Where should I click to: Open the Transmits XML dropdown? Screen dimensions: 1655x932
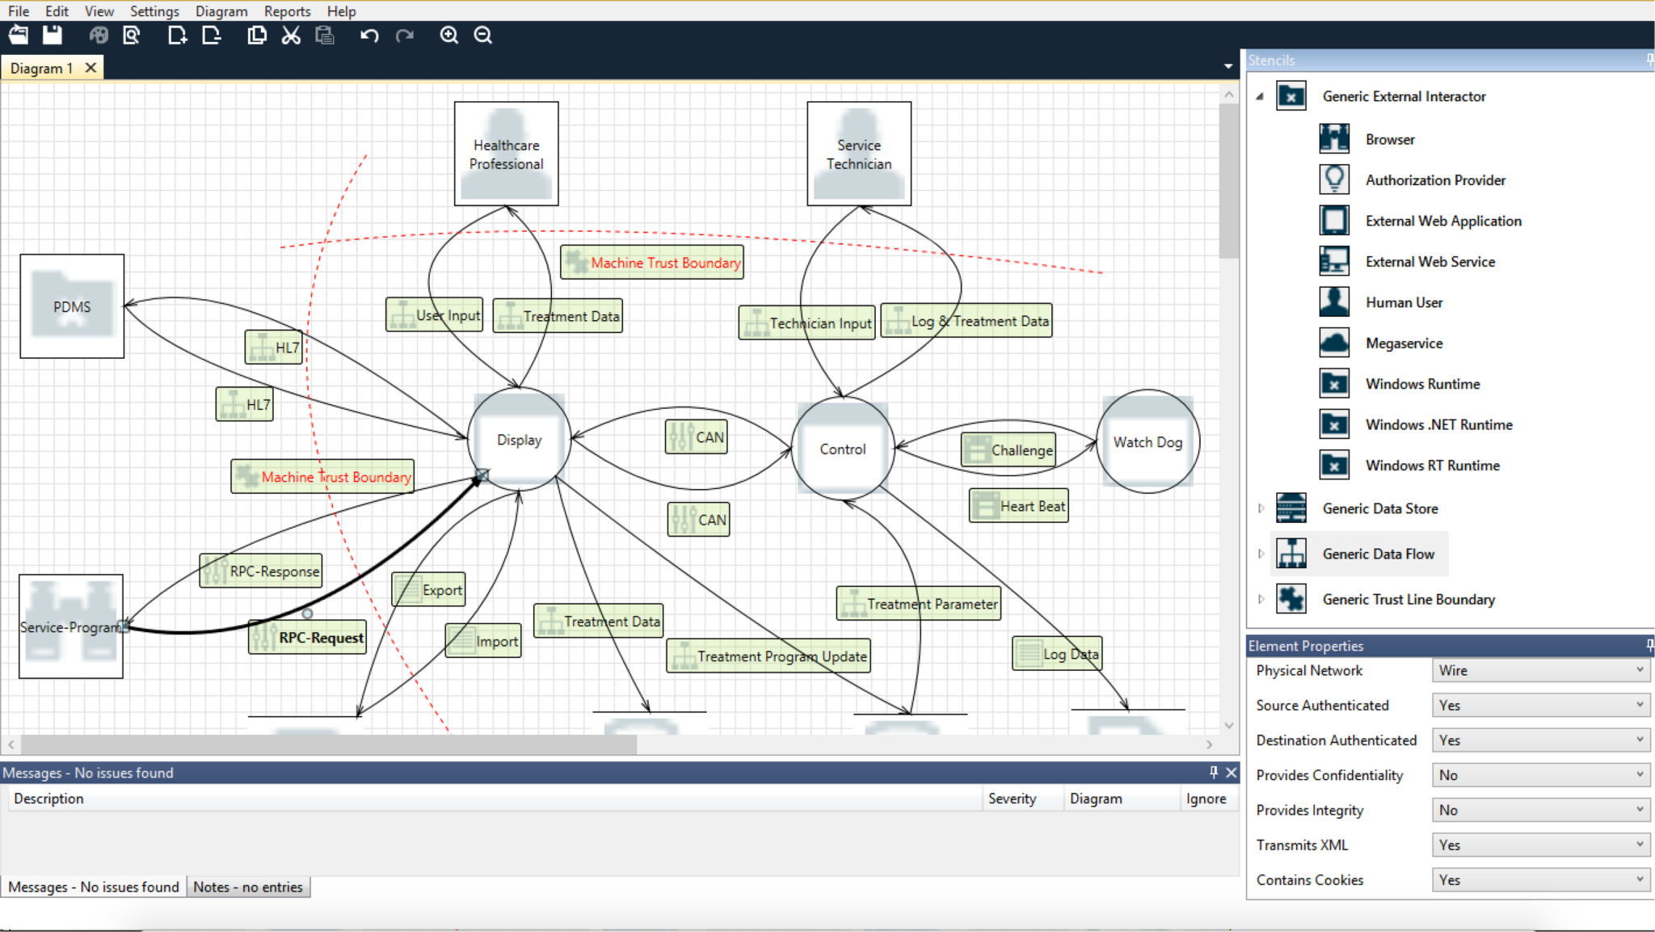pos(1541,845)
